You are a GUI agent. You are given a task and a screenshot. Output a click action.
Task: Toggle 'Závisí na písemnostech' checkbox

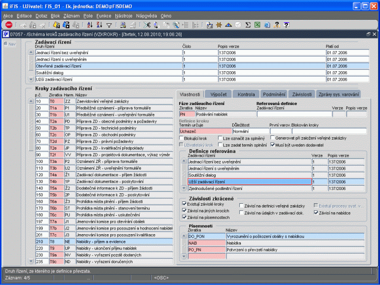point(184,217)
